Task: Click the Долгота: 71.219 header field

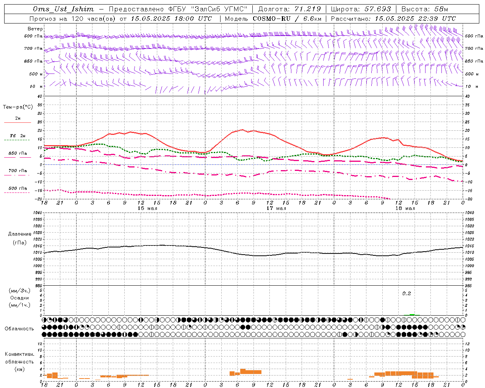Action: pyautogui.click(x=289, y=9)
